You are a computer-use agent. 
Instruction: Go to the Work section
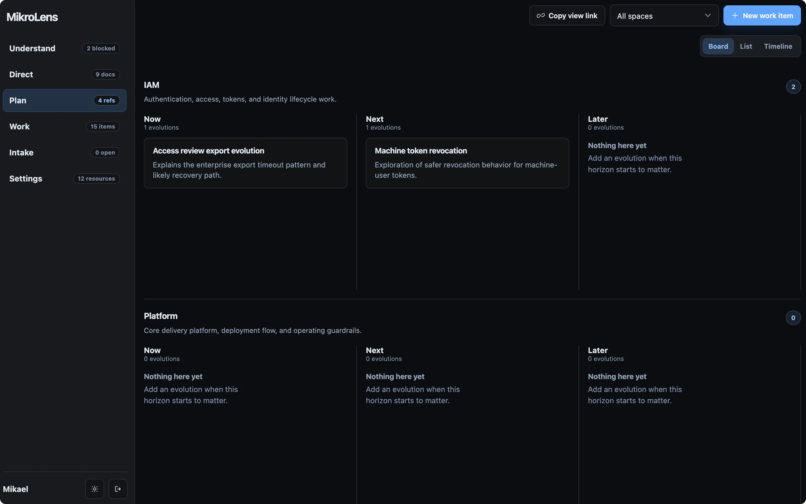(65, 126)
